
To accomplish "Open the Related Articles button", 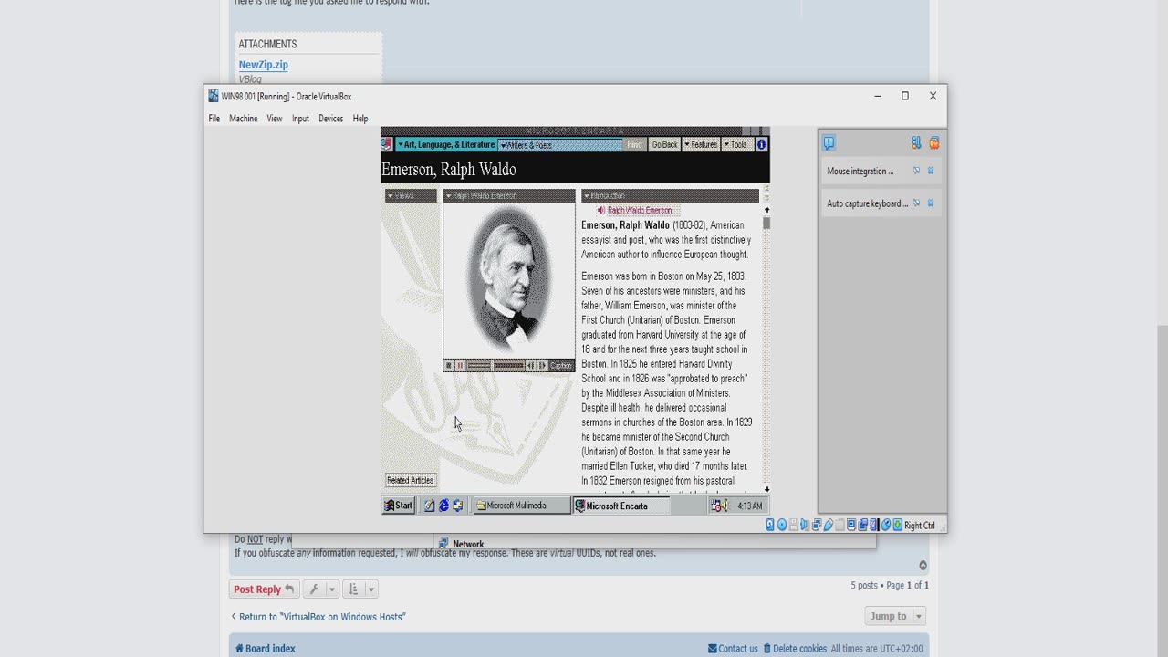I will [410, 480].
